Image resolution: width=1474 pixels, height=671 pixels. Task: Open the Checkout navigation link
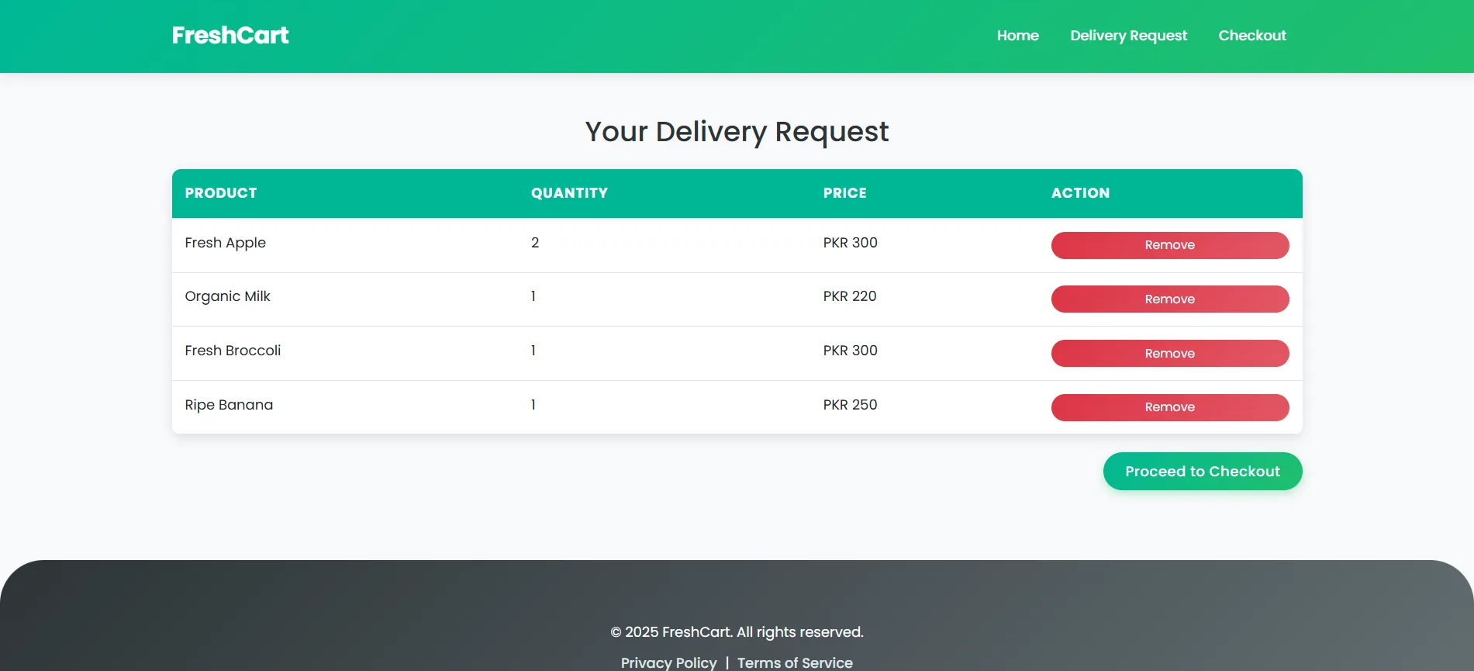(x=1251, y=36)
